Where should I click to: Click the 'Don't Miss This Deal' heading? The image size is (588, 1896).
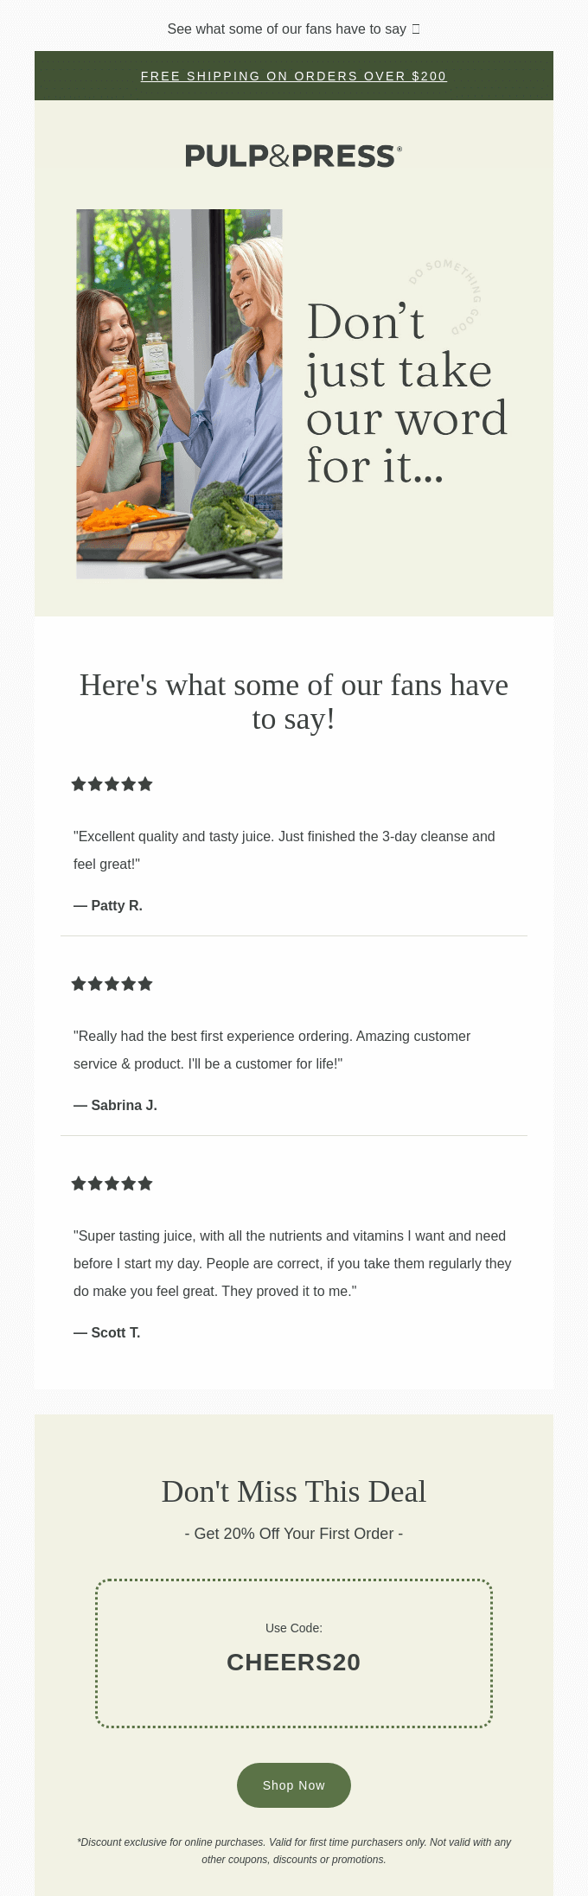coord(293,1491)
